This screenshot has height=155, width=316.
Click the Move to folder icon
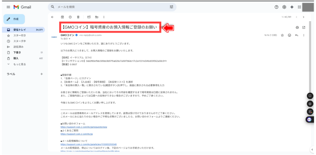(97, 17)
